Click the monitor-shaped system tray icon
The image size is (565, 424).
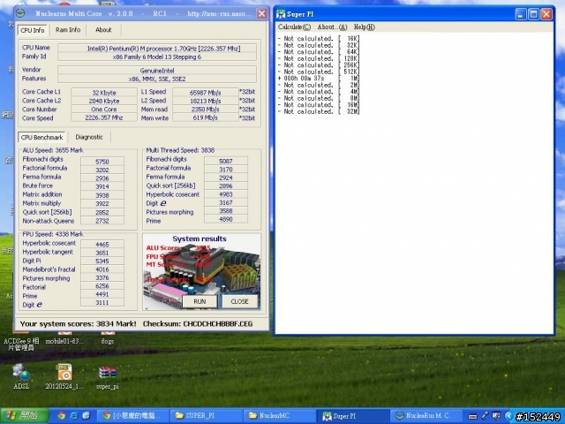click(x=496, y=416)
